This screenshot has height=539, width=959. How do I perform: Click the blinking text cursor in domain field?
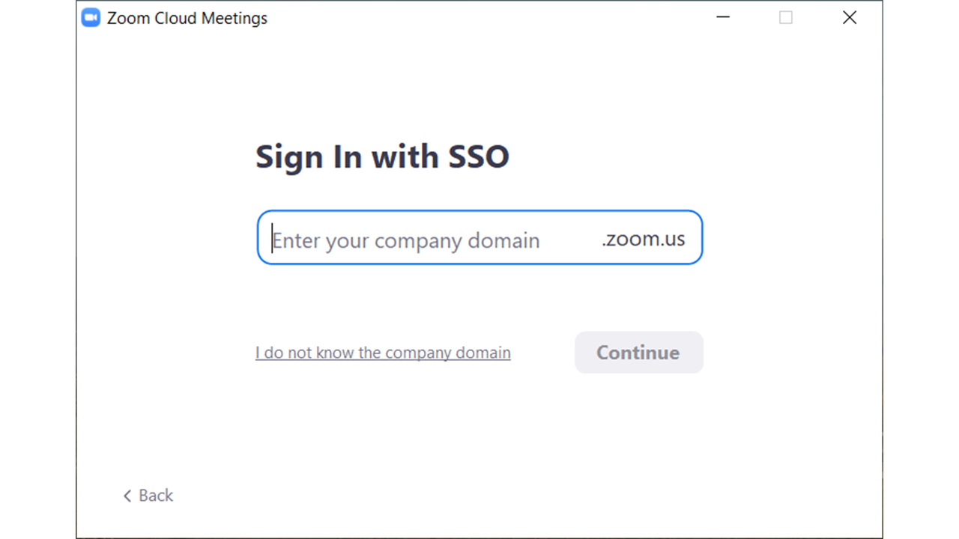click(x=272, y=239)
